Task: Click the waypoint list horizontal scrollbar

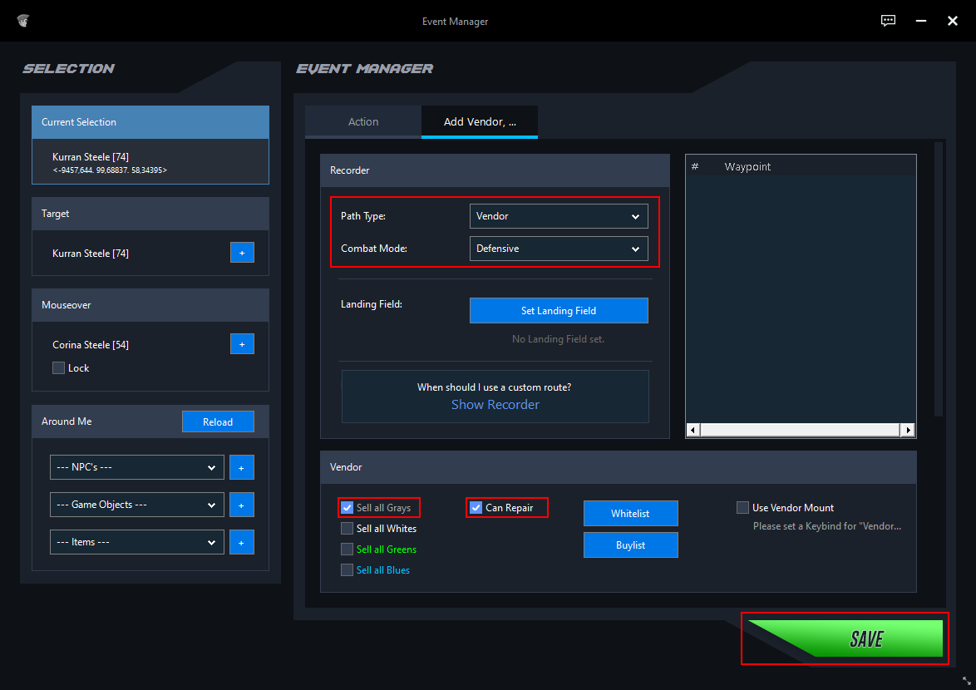Action: (802, 431)
